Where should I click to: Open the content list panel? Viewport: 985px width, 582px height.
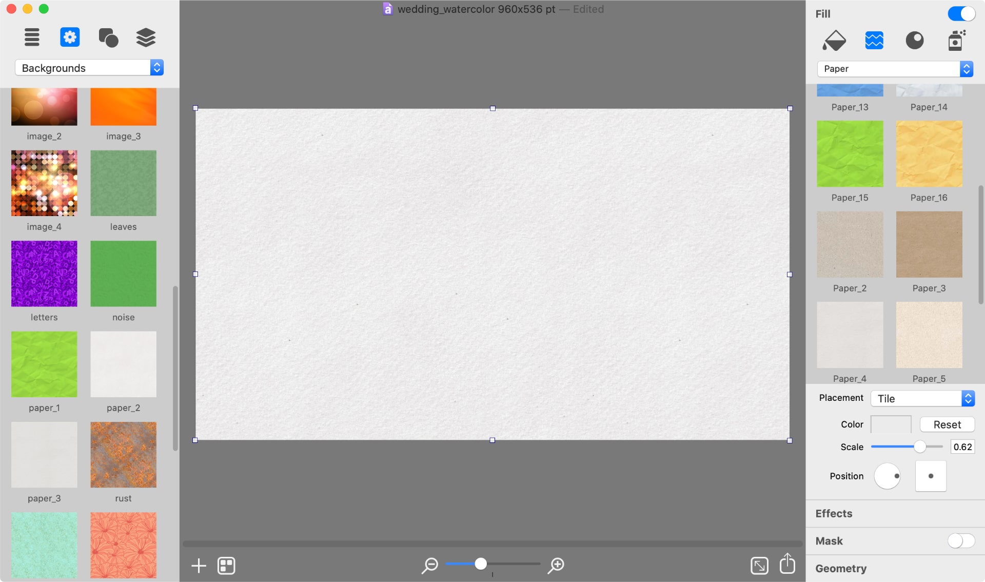pyautogui.click(x=32, y=37)
